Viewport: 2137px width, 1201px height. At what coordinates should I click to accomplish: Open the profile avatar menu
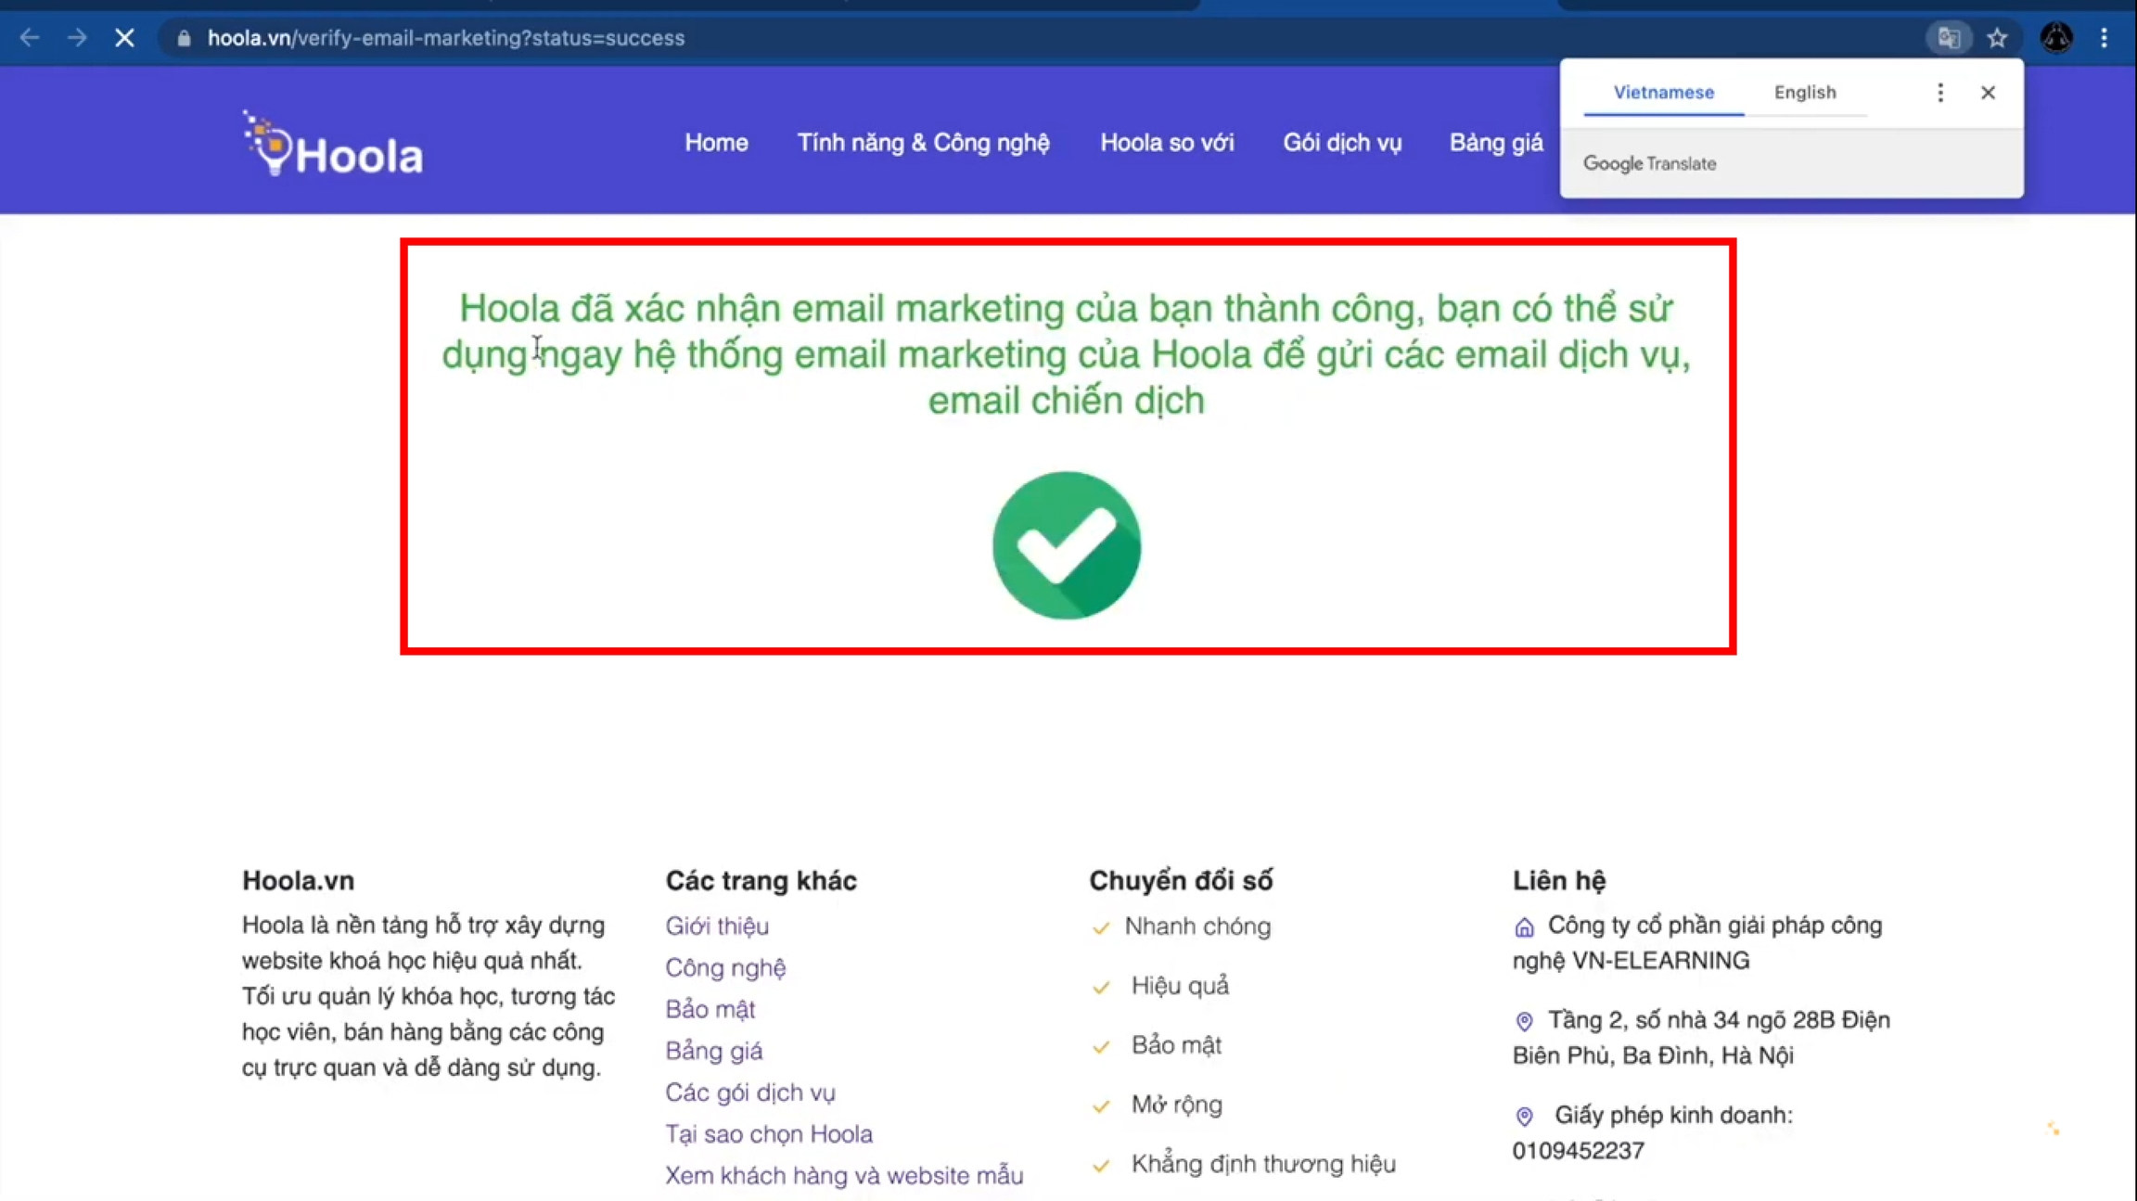coord(2056,38)
